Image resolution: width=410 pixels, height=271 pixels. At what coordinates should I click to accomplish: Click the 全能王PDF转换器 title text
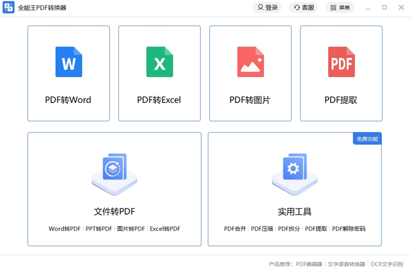(42, 8)
